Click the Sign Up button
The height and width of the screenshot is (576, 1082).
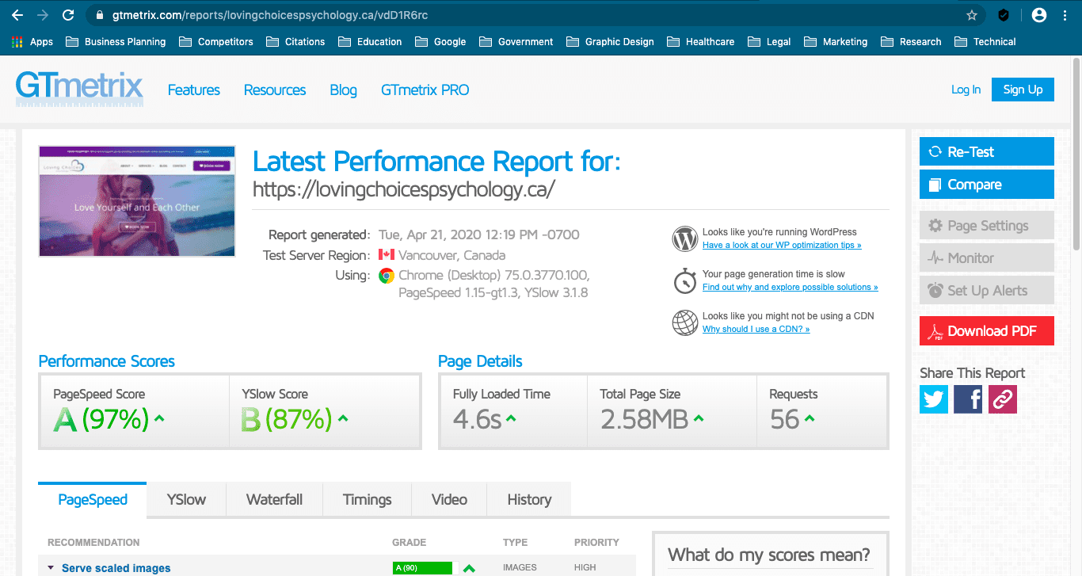tap(1023, 90)
